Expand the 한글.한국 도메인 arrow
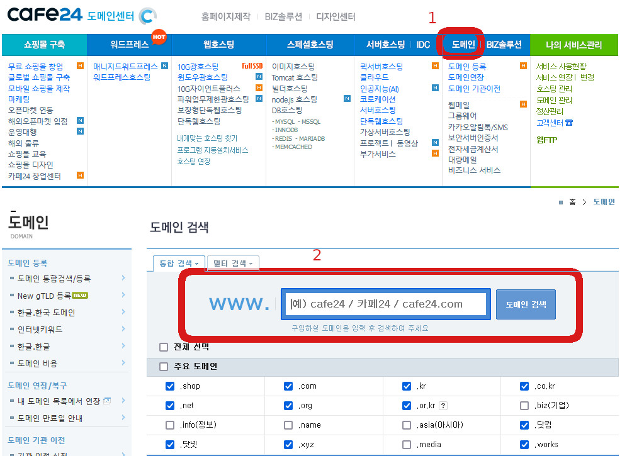 [x=123, y=312]
